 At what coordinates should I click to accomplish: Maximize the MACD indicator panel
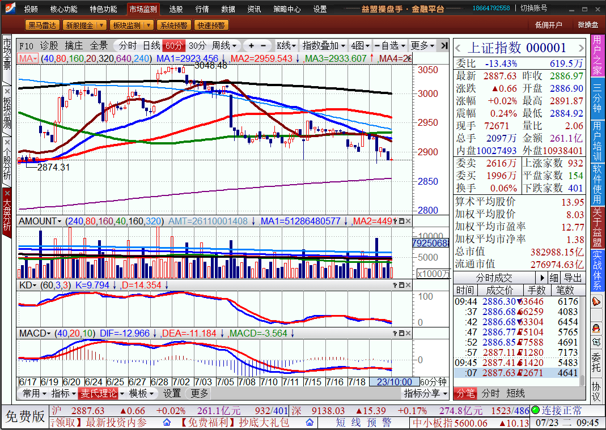pyautogui.click(x=401, y=333)
